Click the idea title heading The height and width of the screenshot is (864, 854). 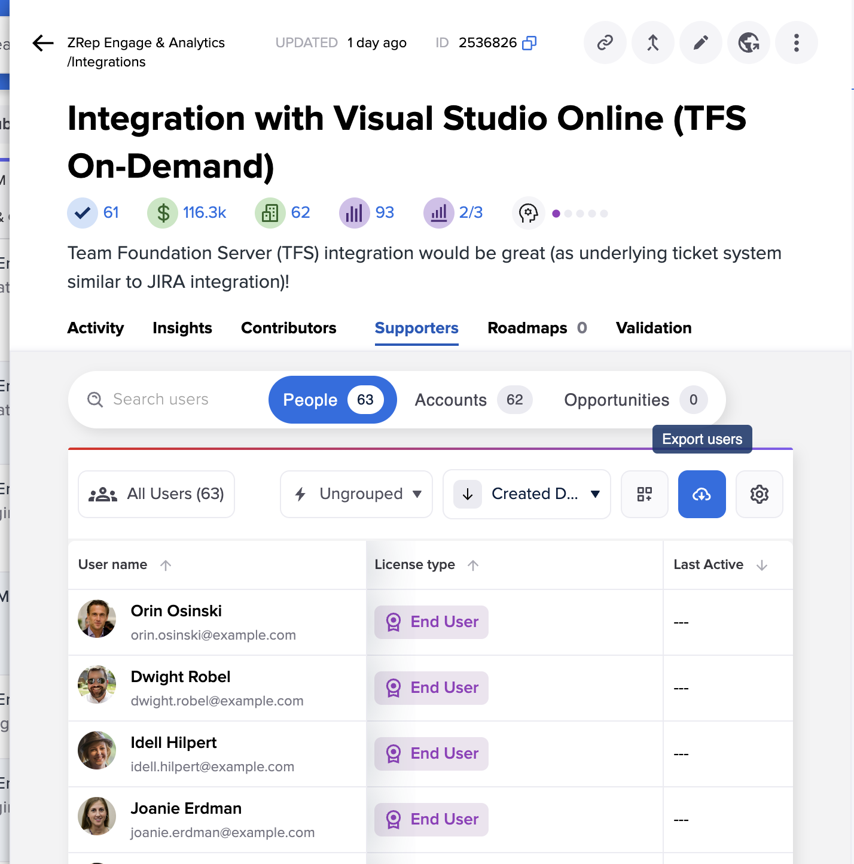pos(407,142)
